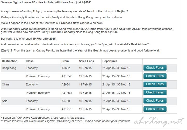The height and width of the screenshot is (130, 187).
Task: Click the eLvXing.net watermark
Action: pyautogui.click(x=159, y=122)
